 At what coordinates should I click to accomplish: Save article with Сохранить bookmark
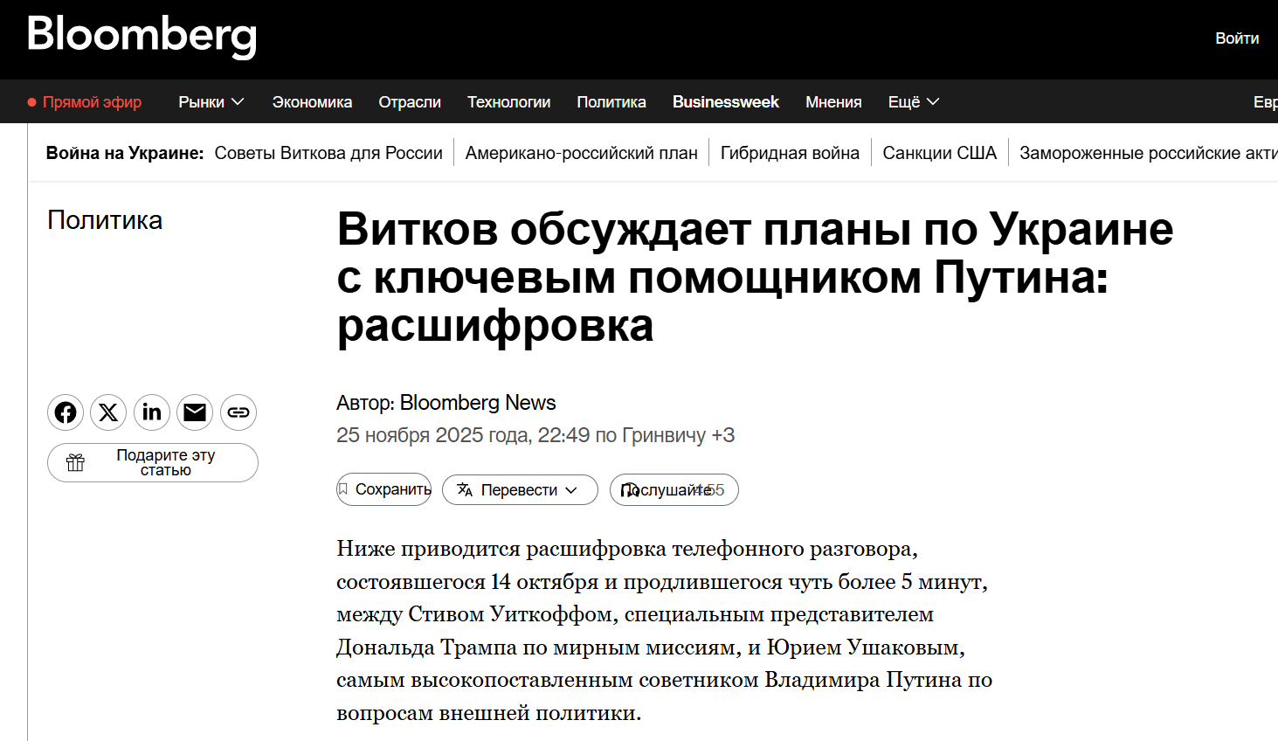click(x=384, y=489)
